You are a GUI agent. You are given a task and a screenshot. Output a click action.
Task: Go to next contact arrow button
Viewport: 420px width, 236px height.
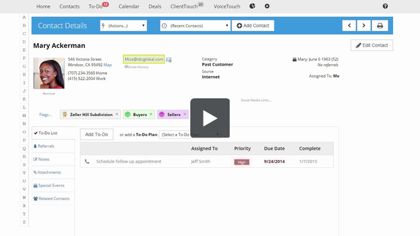(364, 26)
